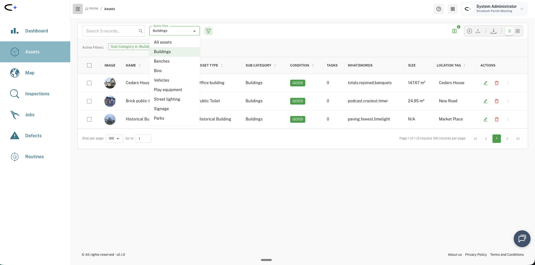The image size is (535, 265).
Task: Go to Home breadcrumb
Action: point(92,9)
